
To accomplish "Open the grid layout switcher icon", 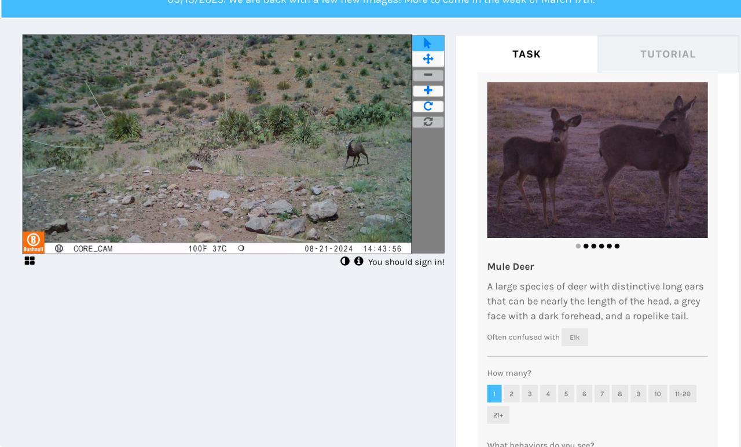I will pos(30,262).
